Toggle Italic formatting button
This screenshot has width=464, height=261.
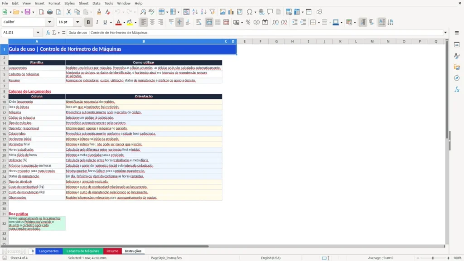[97, 22]
